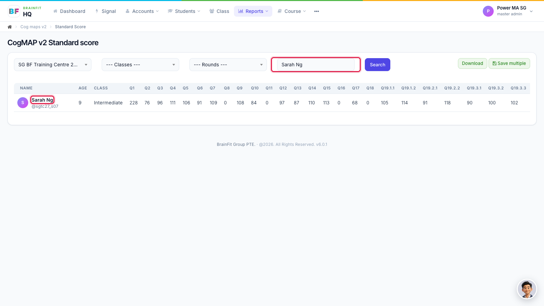Open the chat assistant avatar
The width and height of the screenshot is (544, 306).
click(527, 289)
